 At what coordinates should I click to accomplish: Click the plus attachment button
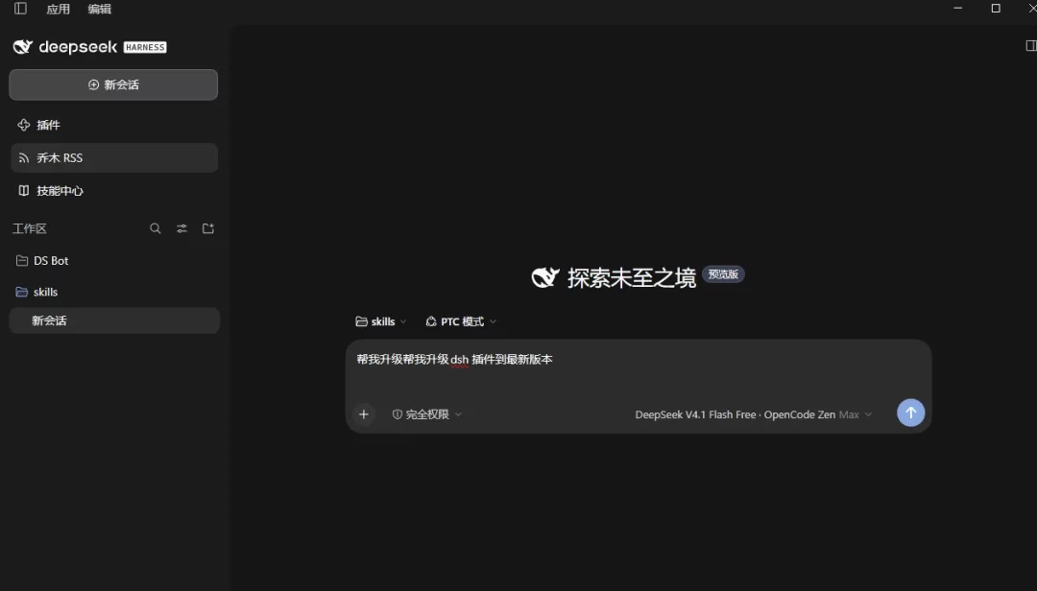coord(364,414)
